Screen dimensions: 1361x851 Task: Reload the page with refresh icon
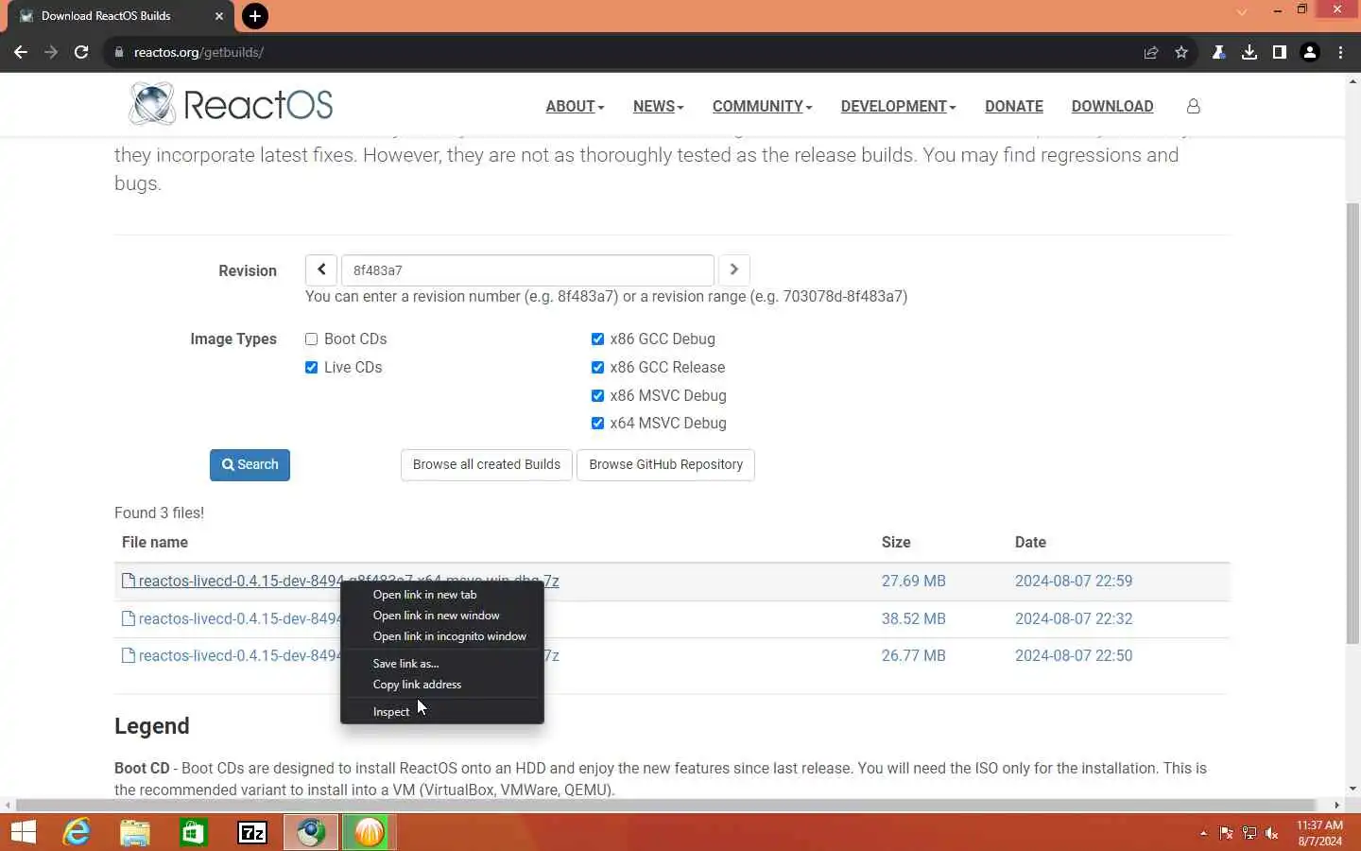pos(81,52)
